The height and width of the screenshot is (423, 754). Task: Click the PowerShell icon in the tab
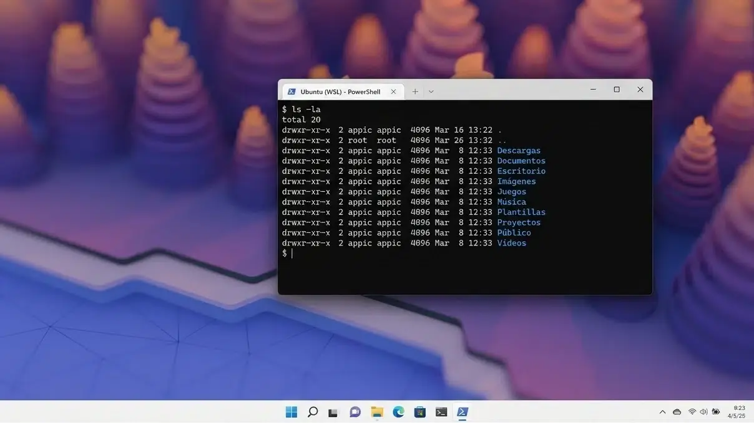[x=291, y=92]
